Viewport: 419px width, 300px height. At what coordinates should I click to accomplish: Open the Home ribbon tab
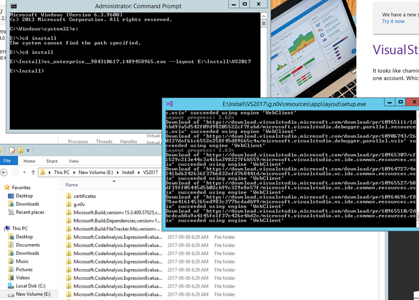point(29,161)
